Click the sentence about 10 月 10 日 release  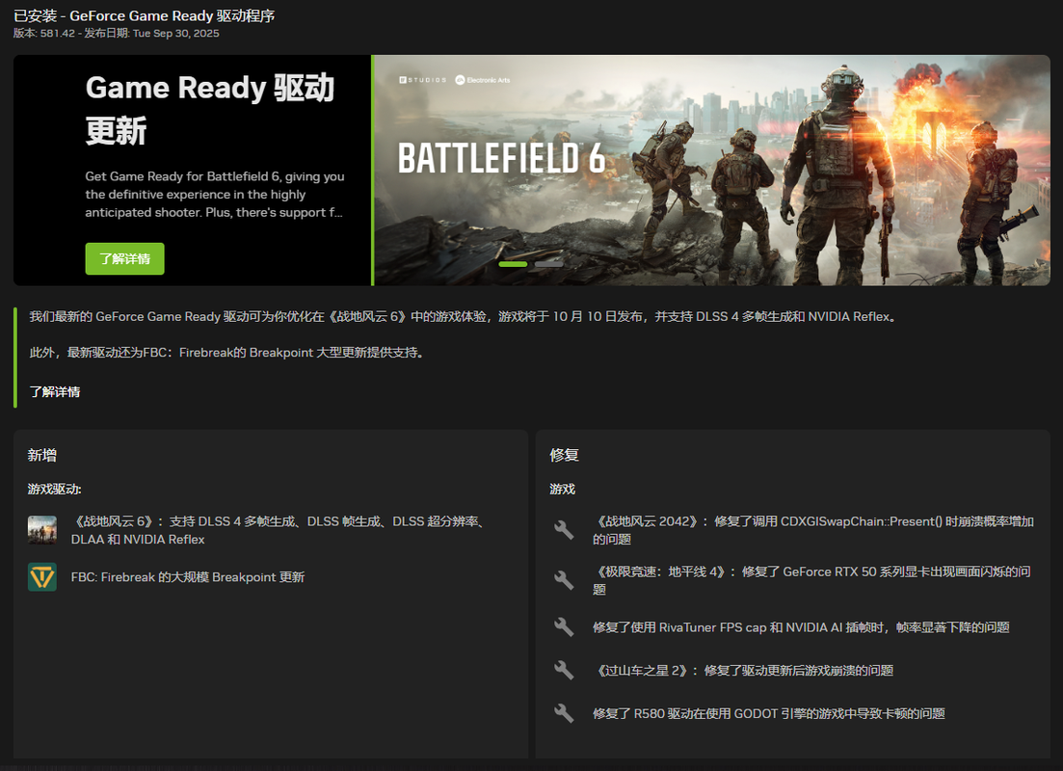[463, 317]
